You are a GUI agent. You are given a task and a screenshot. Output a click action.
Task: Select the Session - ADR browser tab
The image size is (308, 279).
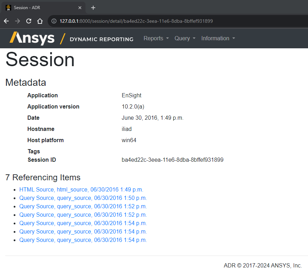(x=43, y=8)
